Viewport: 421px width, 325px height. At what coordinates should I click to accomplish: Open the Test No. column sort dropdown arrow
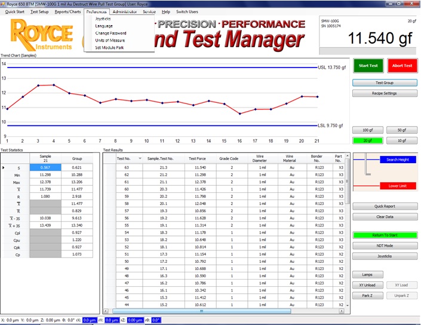tap(140, 158)
